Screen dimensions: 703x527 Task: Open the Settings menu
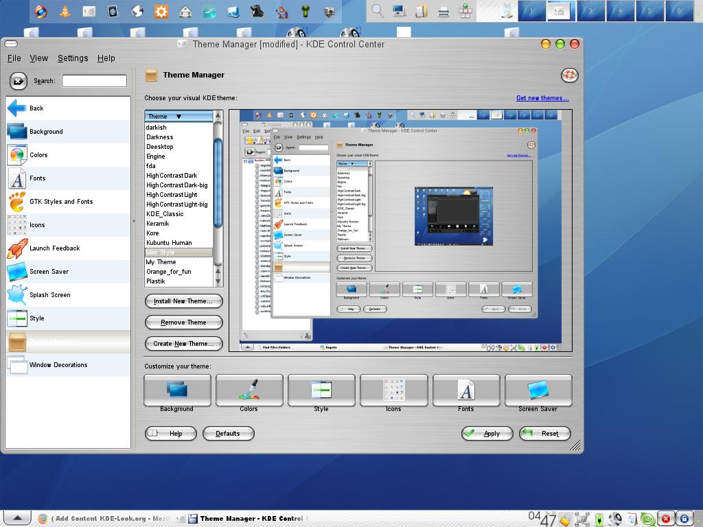73,58
